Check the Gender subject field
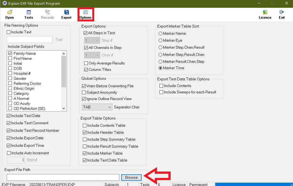This screenshot has height=186, width=293. click(x=10, y=78)
